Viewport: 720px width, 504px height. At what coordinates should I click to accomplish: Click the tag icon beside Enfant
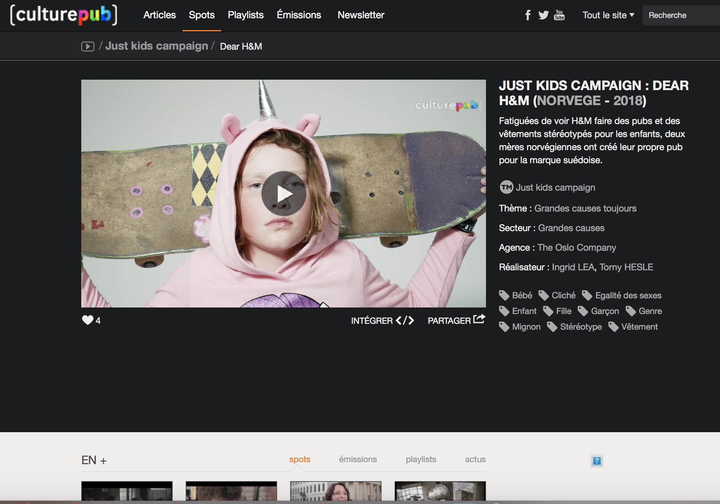coord(504,311)
